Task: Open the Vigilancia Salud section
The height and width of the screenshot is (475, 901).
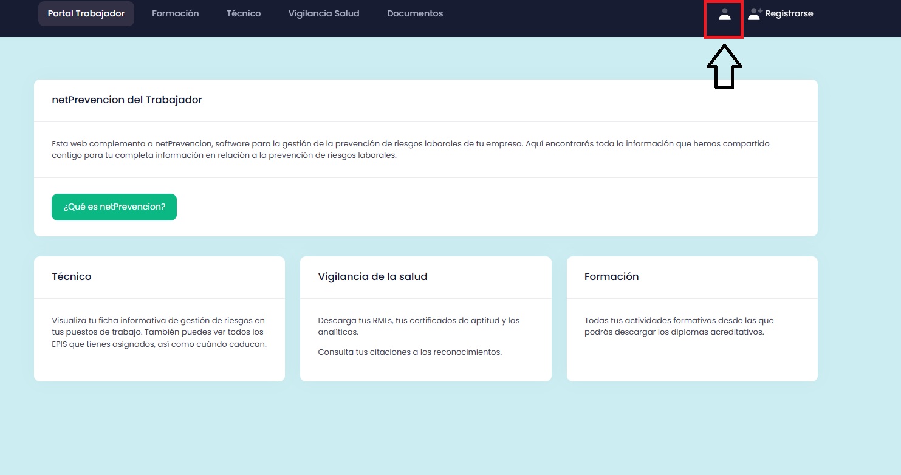Action: point(324,13)
